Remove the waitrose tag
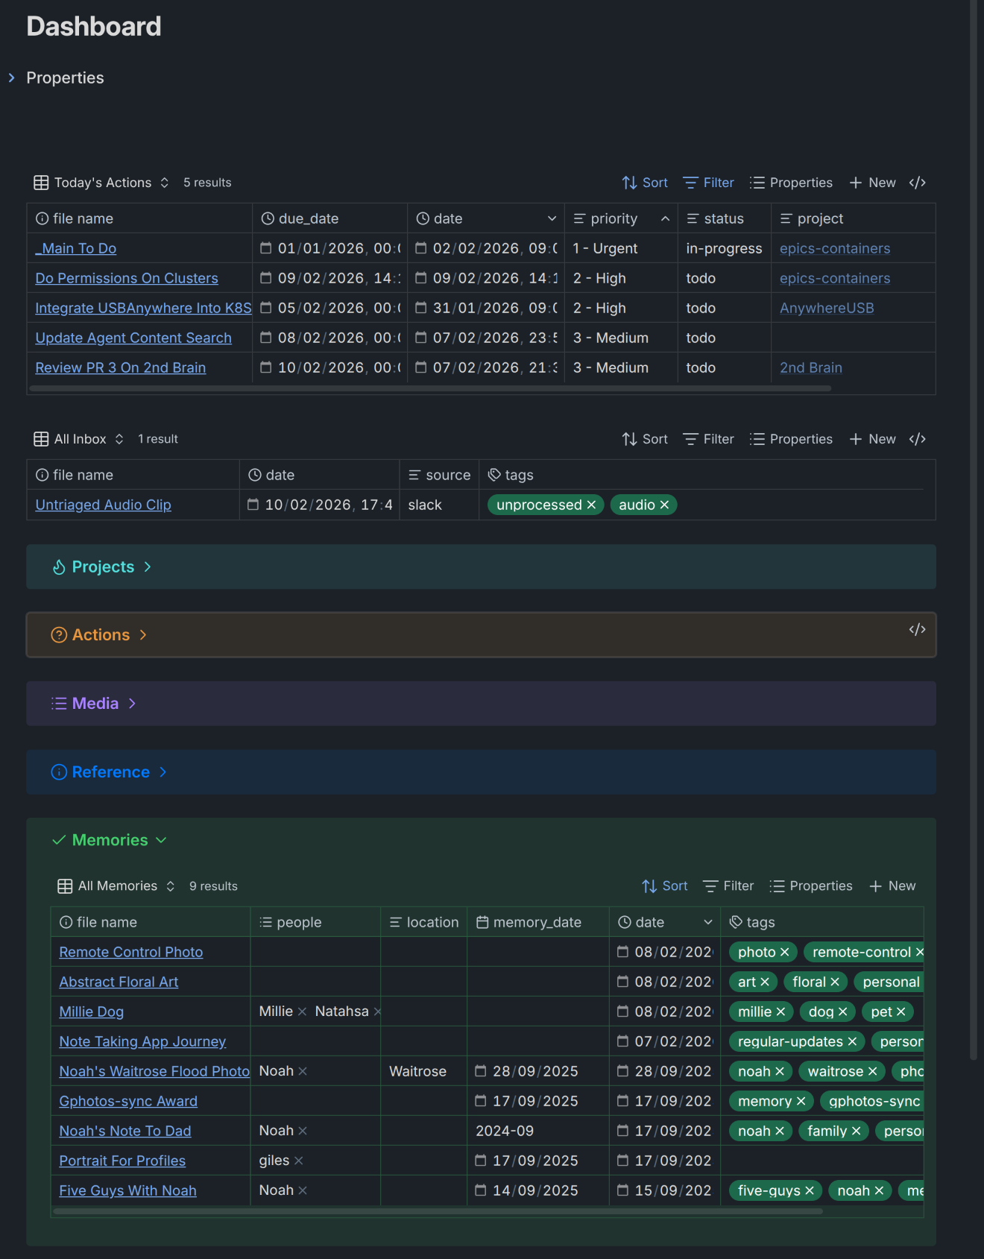 872,1071
